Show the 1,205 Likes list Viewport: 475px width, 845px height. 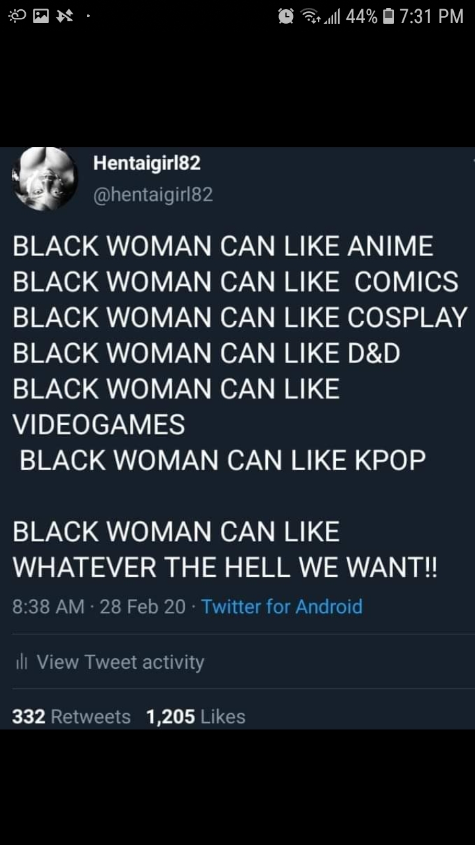click(x=196, y=717)
